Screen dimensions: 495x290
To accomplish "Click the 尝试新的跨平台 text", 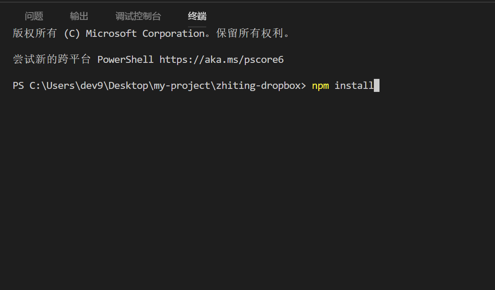I will [52, 59].
